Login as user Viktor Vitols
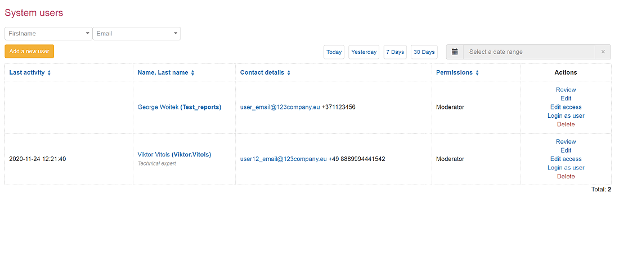This screenshot has height=253, width=619. click(x=566, y=168)
